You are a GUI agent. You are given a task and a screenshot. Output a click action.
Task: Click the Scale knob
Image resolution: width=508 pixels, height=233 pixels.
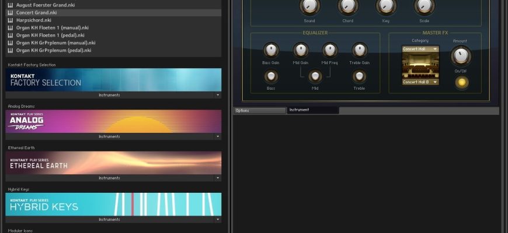(425, 7)
